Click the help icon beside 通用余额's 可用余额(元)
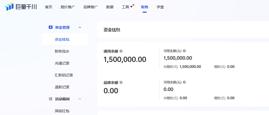Viewport: 269px width, 115px height. [184, 51]
